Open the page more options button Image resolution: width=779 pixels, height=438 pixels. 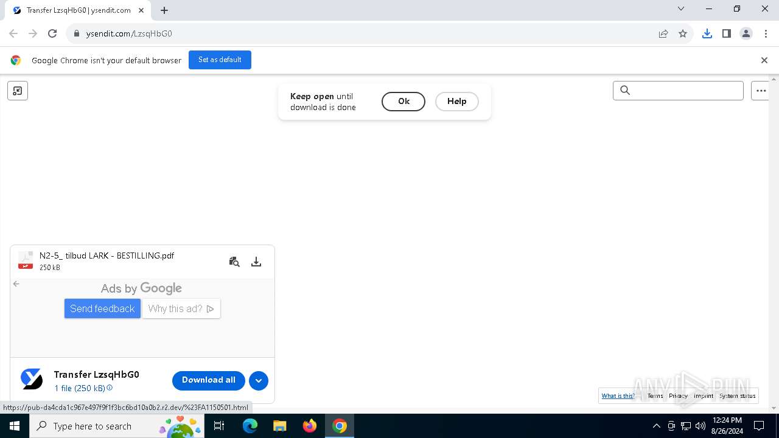click(x=761, y=91)
